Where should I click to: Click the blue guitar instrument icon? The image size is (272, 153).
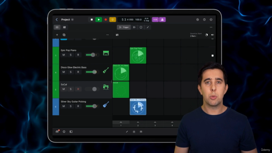pyautogui.click(x=106, y=105)
